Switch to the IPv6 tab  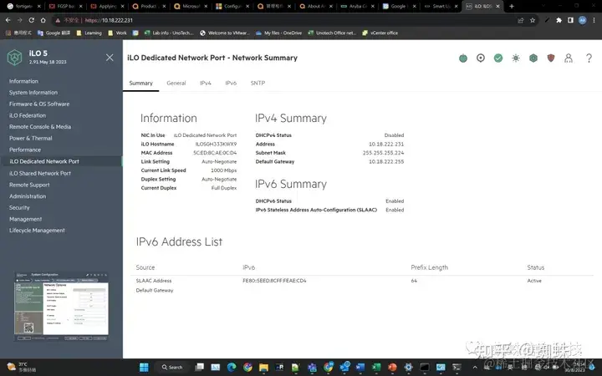[231, 83]
